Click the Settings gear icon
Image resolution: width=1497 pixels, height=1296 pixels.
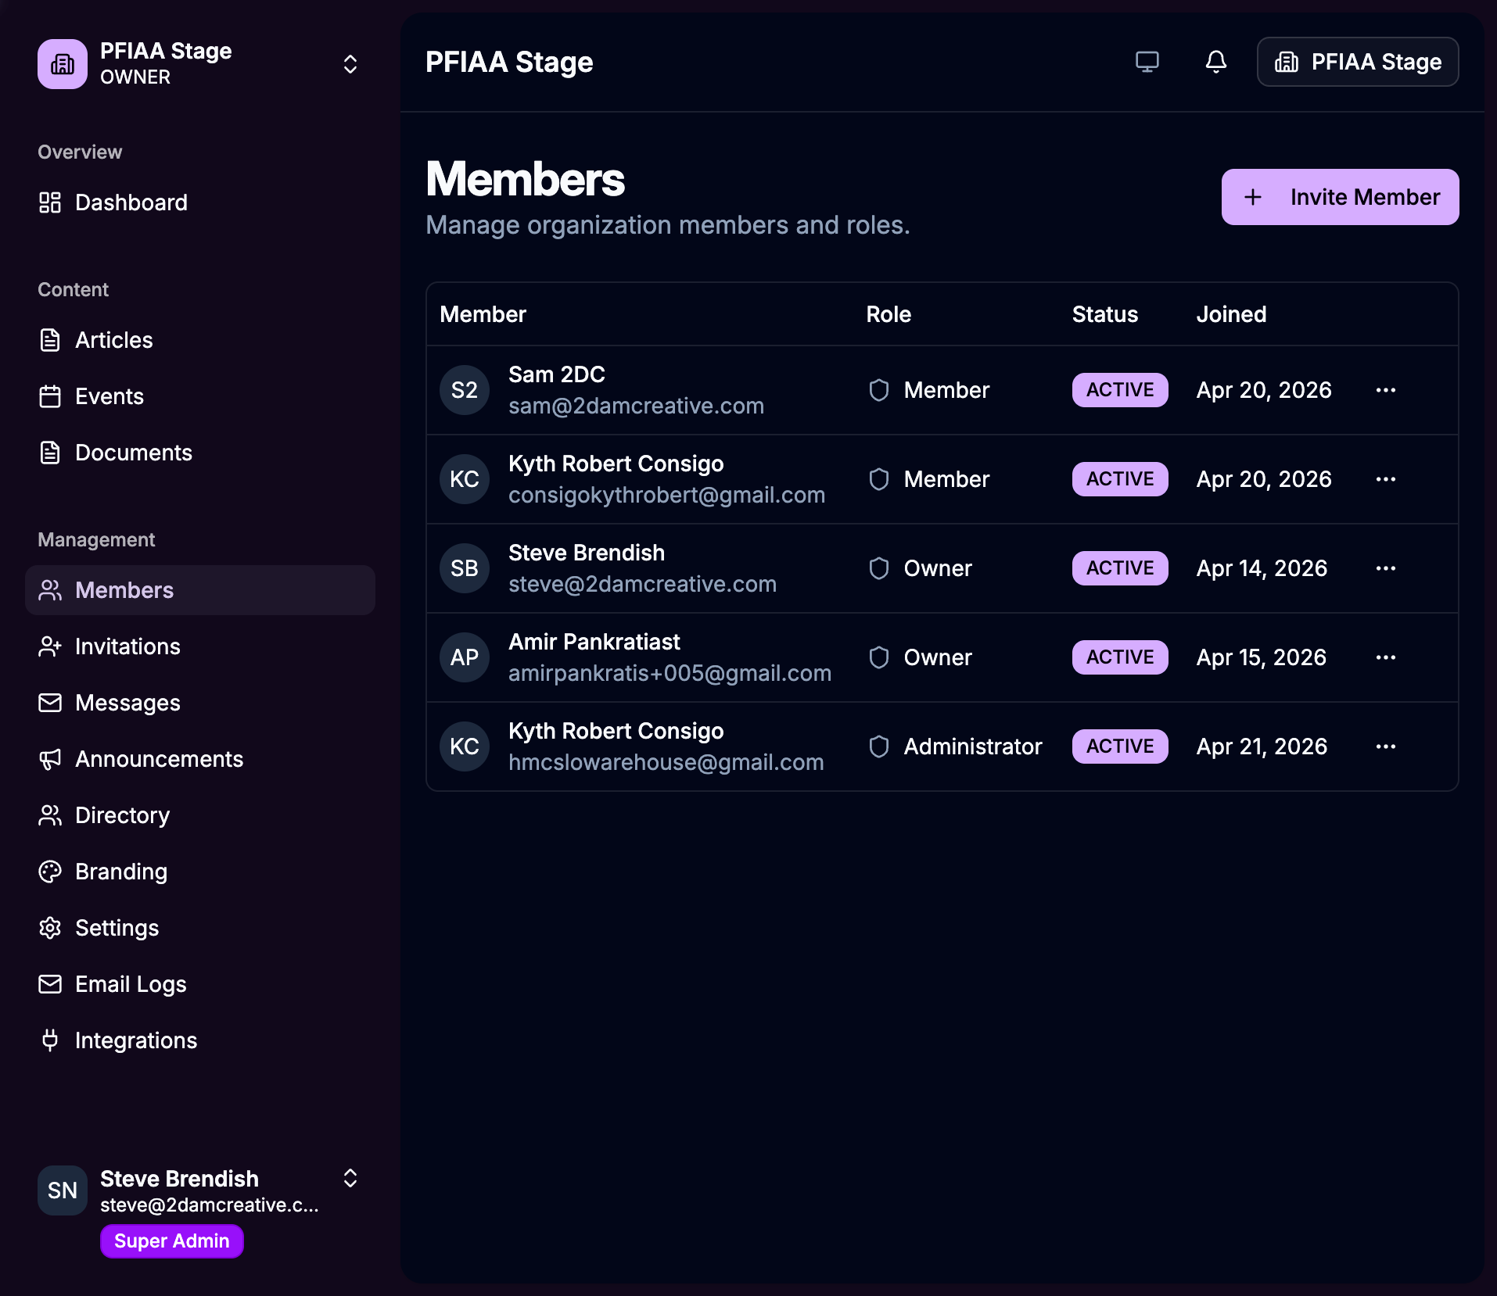50,928
